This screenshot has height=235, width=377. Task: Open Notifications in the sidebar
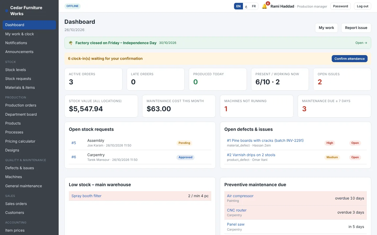29,43
